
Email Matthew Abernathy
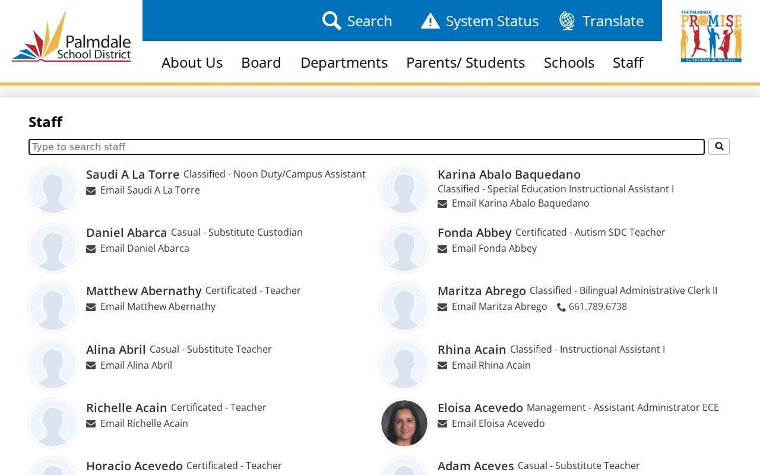pos(151,307)
